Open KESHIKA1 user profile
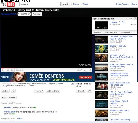The height and width of the screenshot is (123, 138). pos(8,108)
